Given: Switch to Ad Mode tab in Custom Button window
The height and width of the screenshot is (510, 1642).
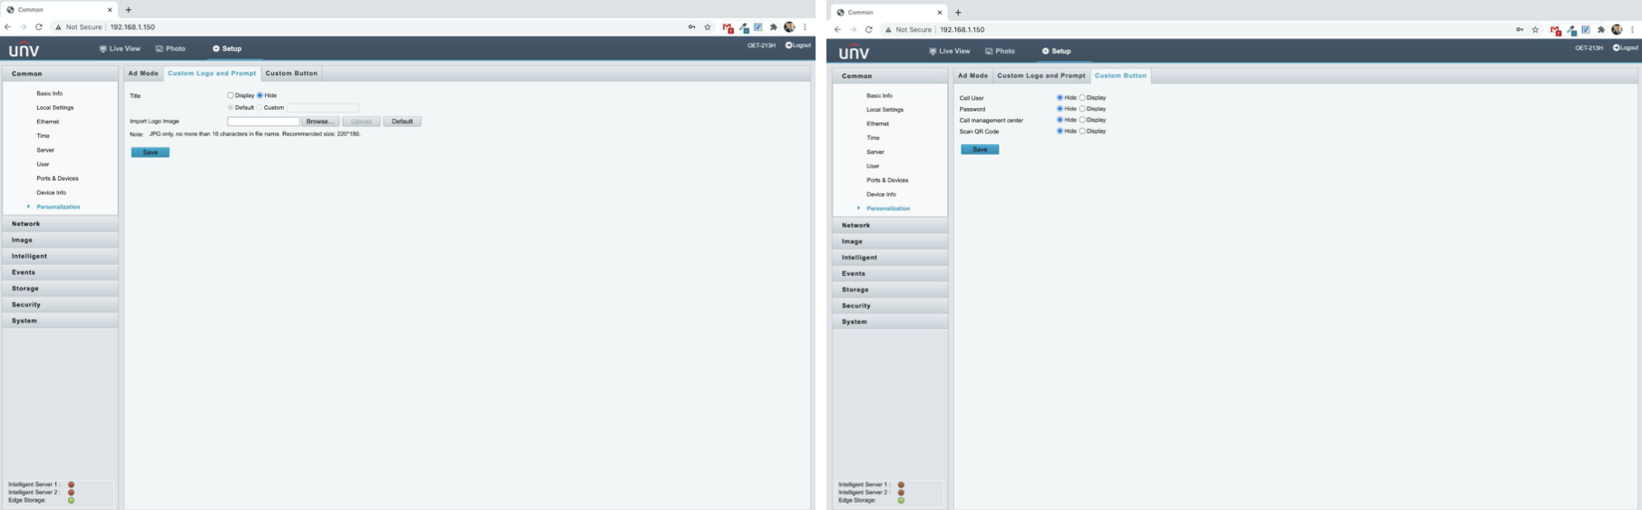Looking at the screenshot, I should click(973, 76).
